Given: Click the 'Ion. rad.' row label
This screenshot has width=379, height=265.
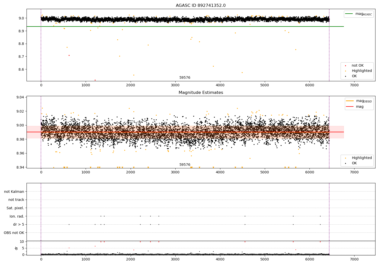Looking at the screenshot, I should [x=17, y=216].
